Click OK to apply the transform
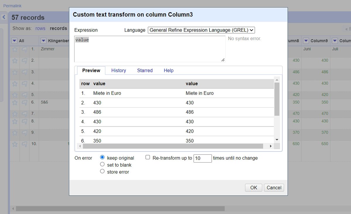This screenshot has height=214, width=351. [x=254, y=188]
